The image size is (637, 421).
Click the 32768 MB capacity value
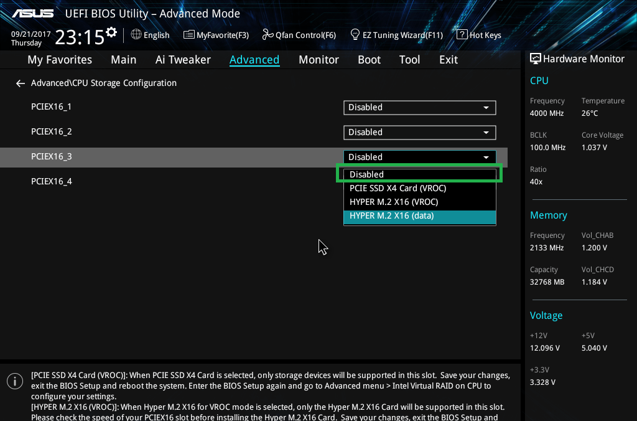coord(547,282)
